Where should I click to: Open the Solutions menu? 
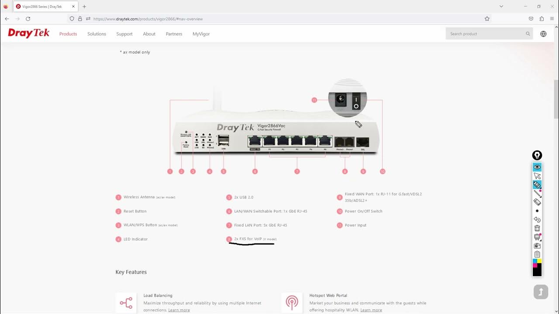(x=97, y=34)
